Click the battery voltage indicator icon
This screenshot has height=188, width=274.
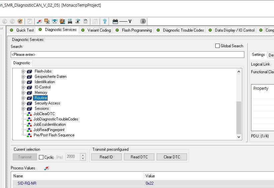tap(115, 21)
